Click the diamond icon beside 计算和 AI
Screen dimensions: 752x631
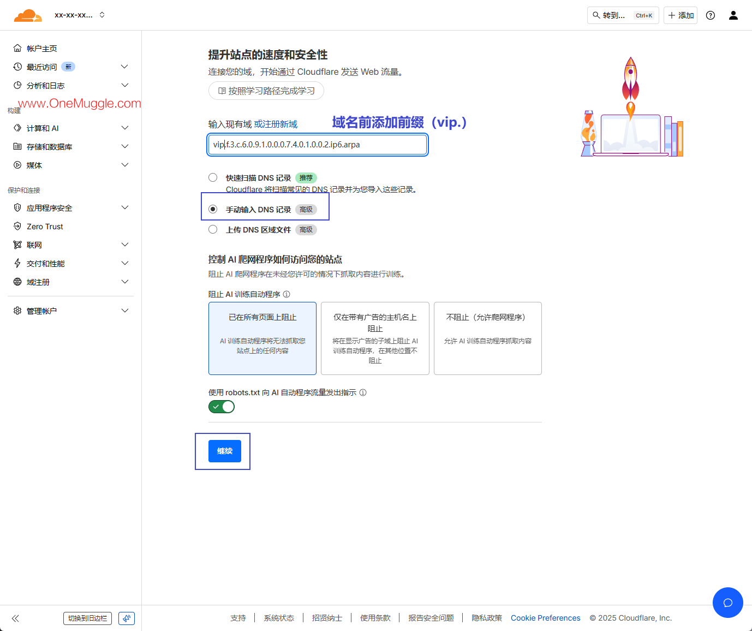(x=17, y=128)
